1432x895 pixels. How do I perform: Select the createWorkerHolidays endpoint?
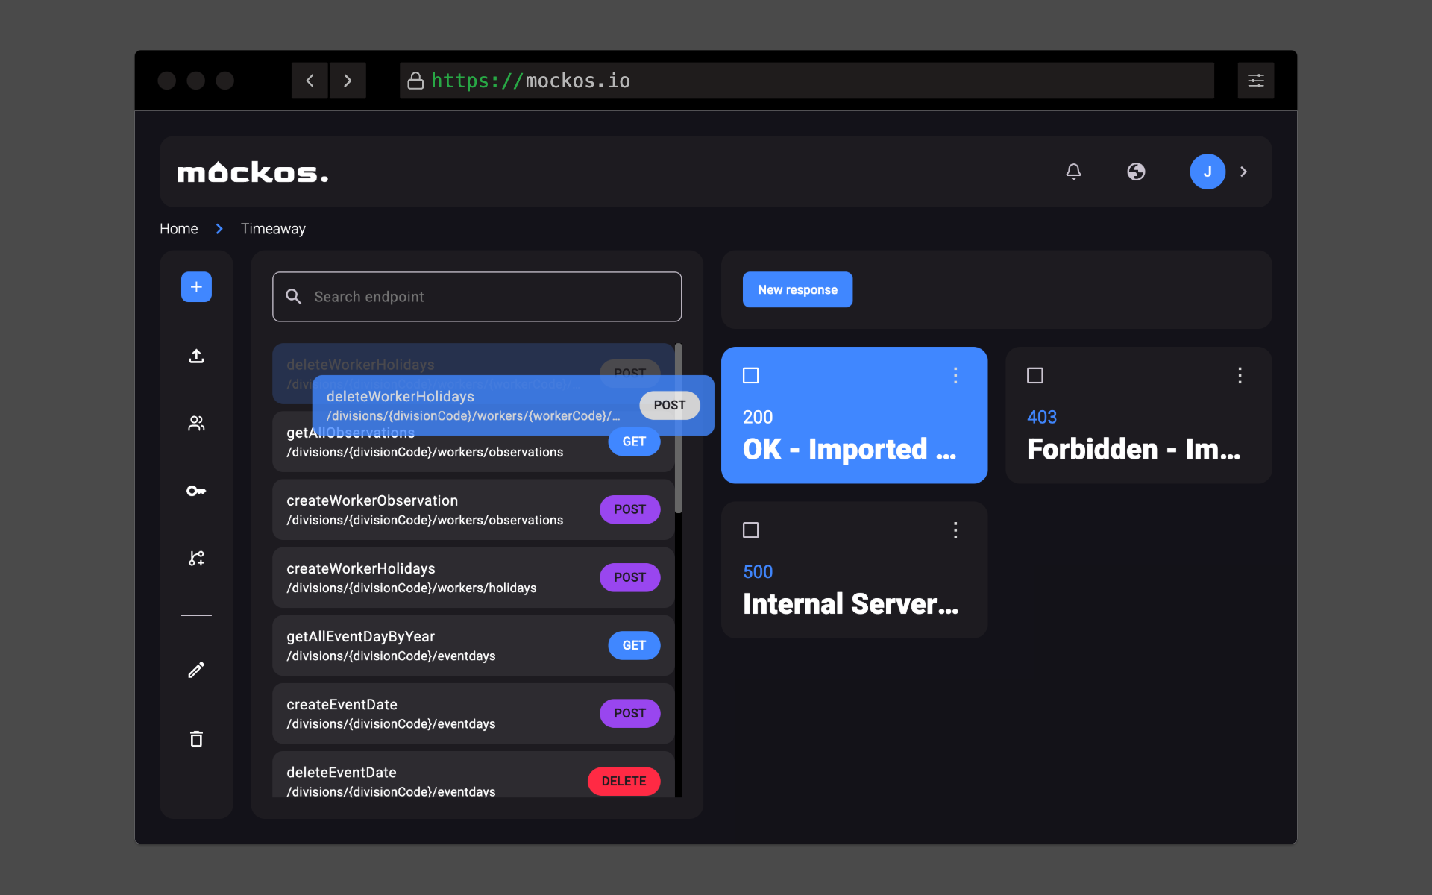coord(473,577)
